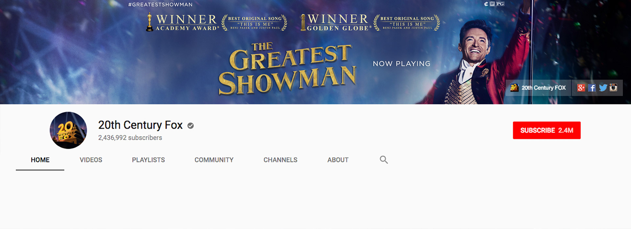Screen dimensions: 631x229
Task: Subscribe to the channel with the red button
Action: (547, 130)
